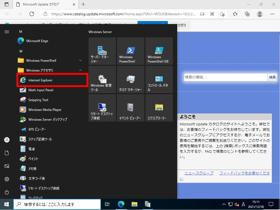Open the user account icon in Start sidebar
The width and height of the screenshot is (280, 210).
[x=7, y=140]
